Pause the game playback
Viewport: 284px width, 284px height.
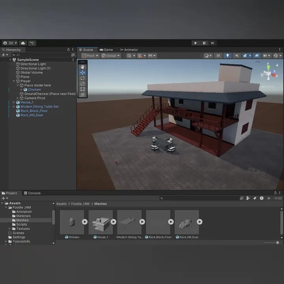204,43
